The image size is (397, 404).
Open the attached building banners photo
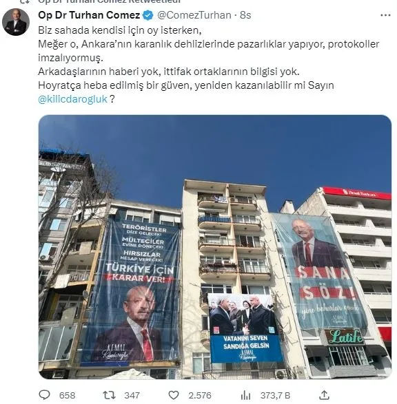click(215, 247)
